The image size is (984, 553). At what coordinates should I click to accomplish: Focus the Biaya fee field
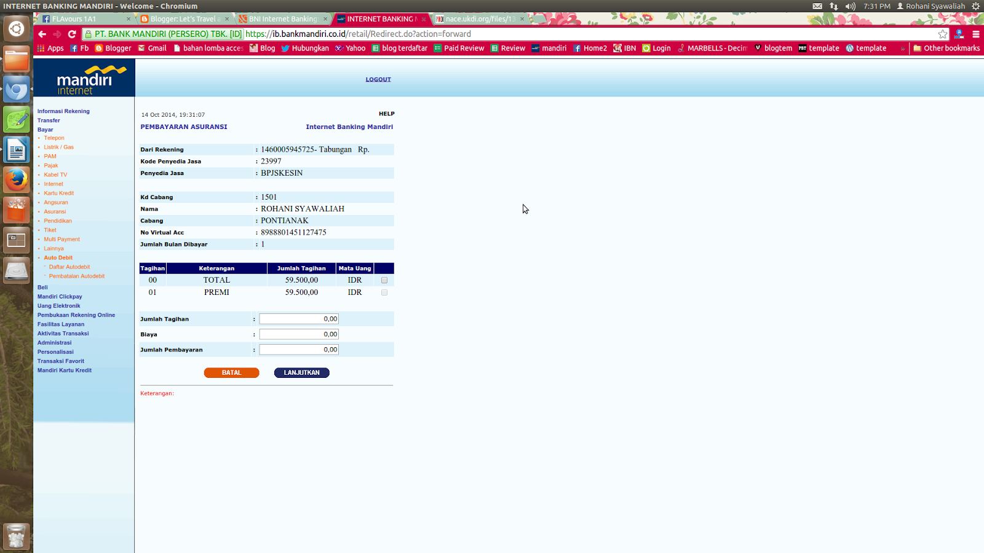click(299, 334)
